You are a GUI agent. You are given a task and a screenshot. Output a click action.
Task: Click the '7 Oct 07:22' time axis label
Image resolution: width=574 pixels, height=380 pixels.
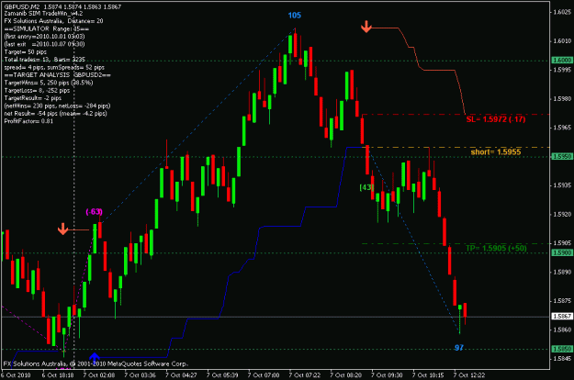coord(305,375)
